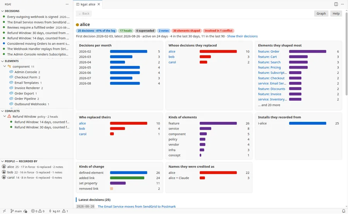The height and width of the screenshot is (214, 348).
Task: Click the yellow dot beside alice heading
Action: tap(77, 25)
